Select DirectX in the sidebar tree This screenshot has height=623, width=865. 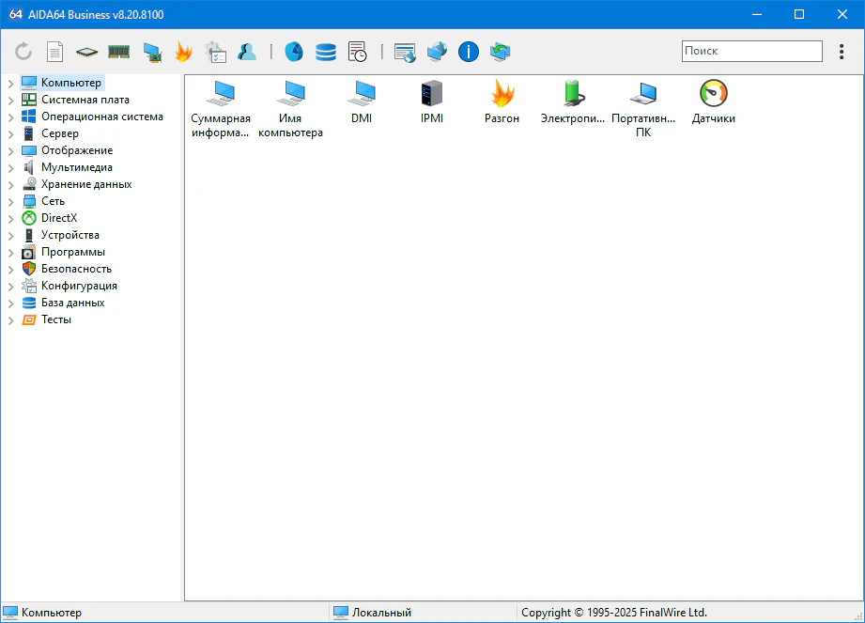pyautogui.click(x=58, y=218)
